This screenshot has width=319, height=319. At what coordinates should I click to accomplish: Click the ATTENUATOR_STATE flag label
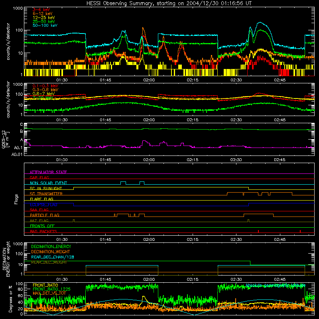coord(48,172)
